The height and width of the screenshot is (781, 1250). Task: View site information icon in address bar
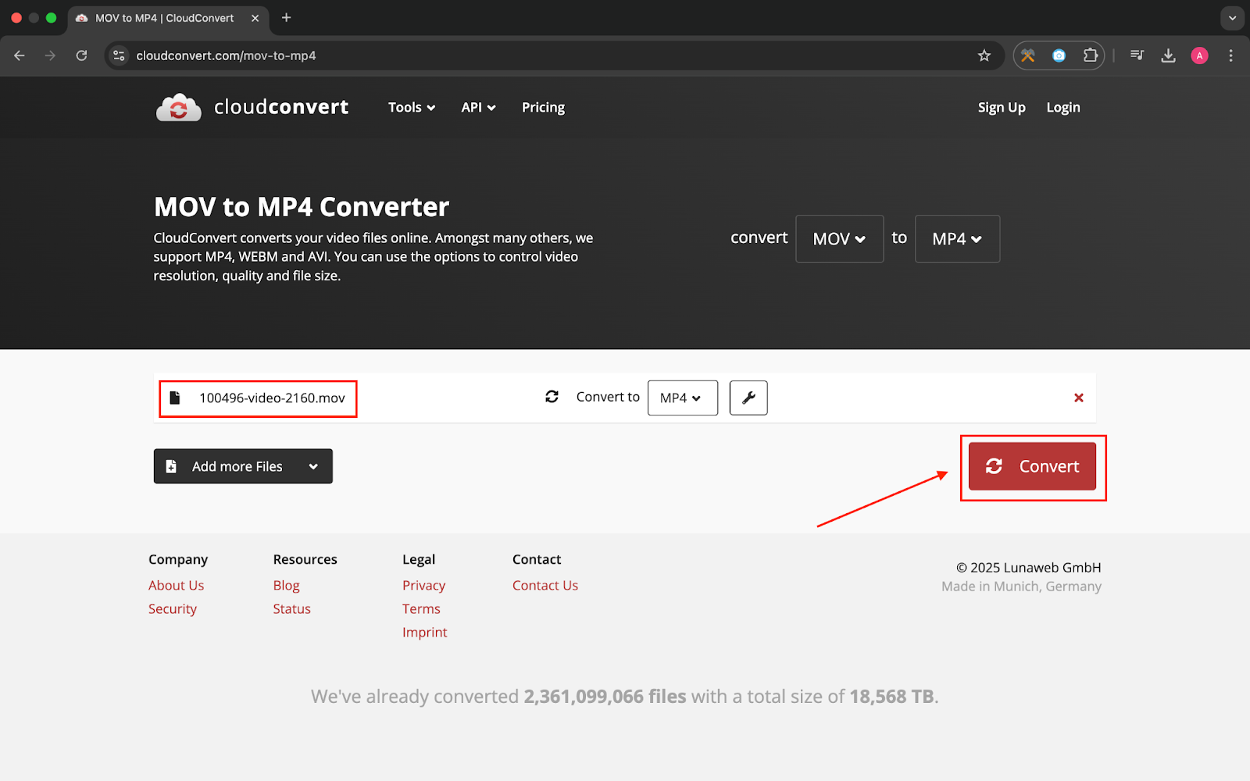[119, 55]
